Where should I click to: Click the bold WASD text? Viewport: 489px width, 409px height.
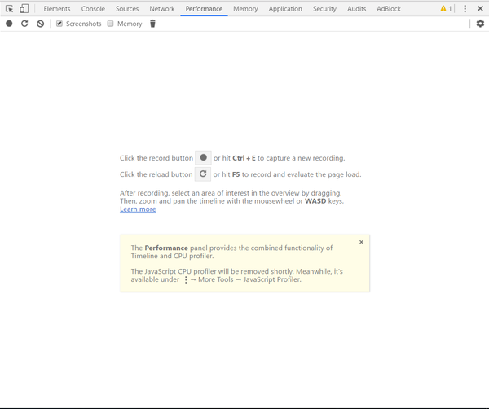pos(315,201)
